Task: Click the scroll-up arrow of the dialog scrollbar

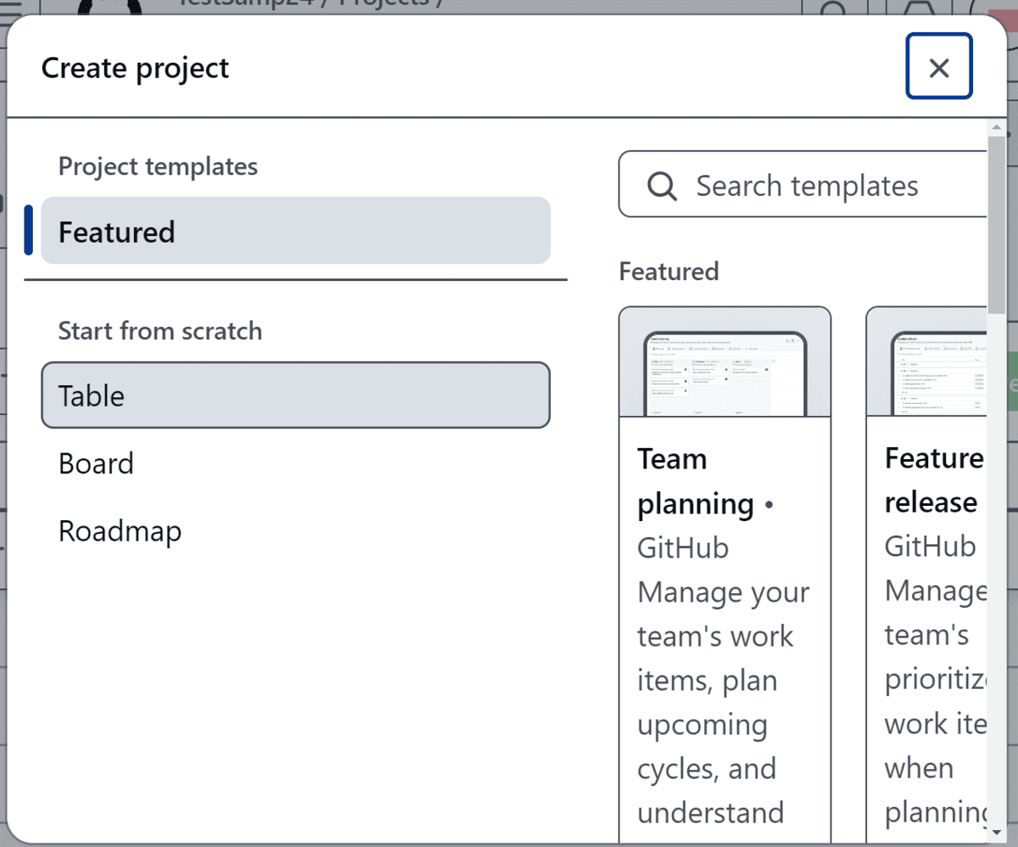Action: pyautogui.click(x=997, y=129)
